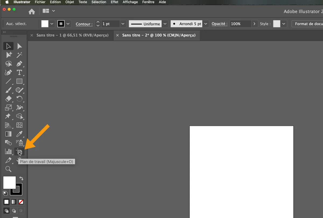Collapse the tools panel double-arrow
The image size is (323, 218).
coord(4,32)
